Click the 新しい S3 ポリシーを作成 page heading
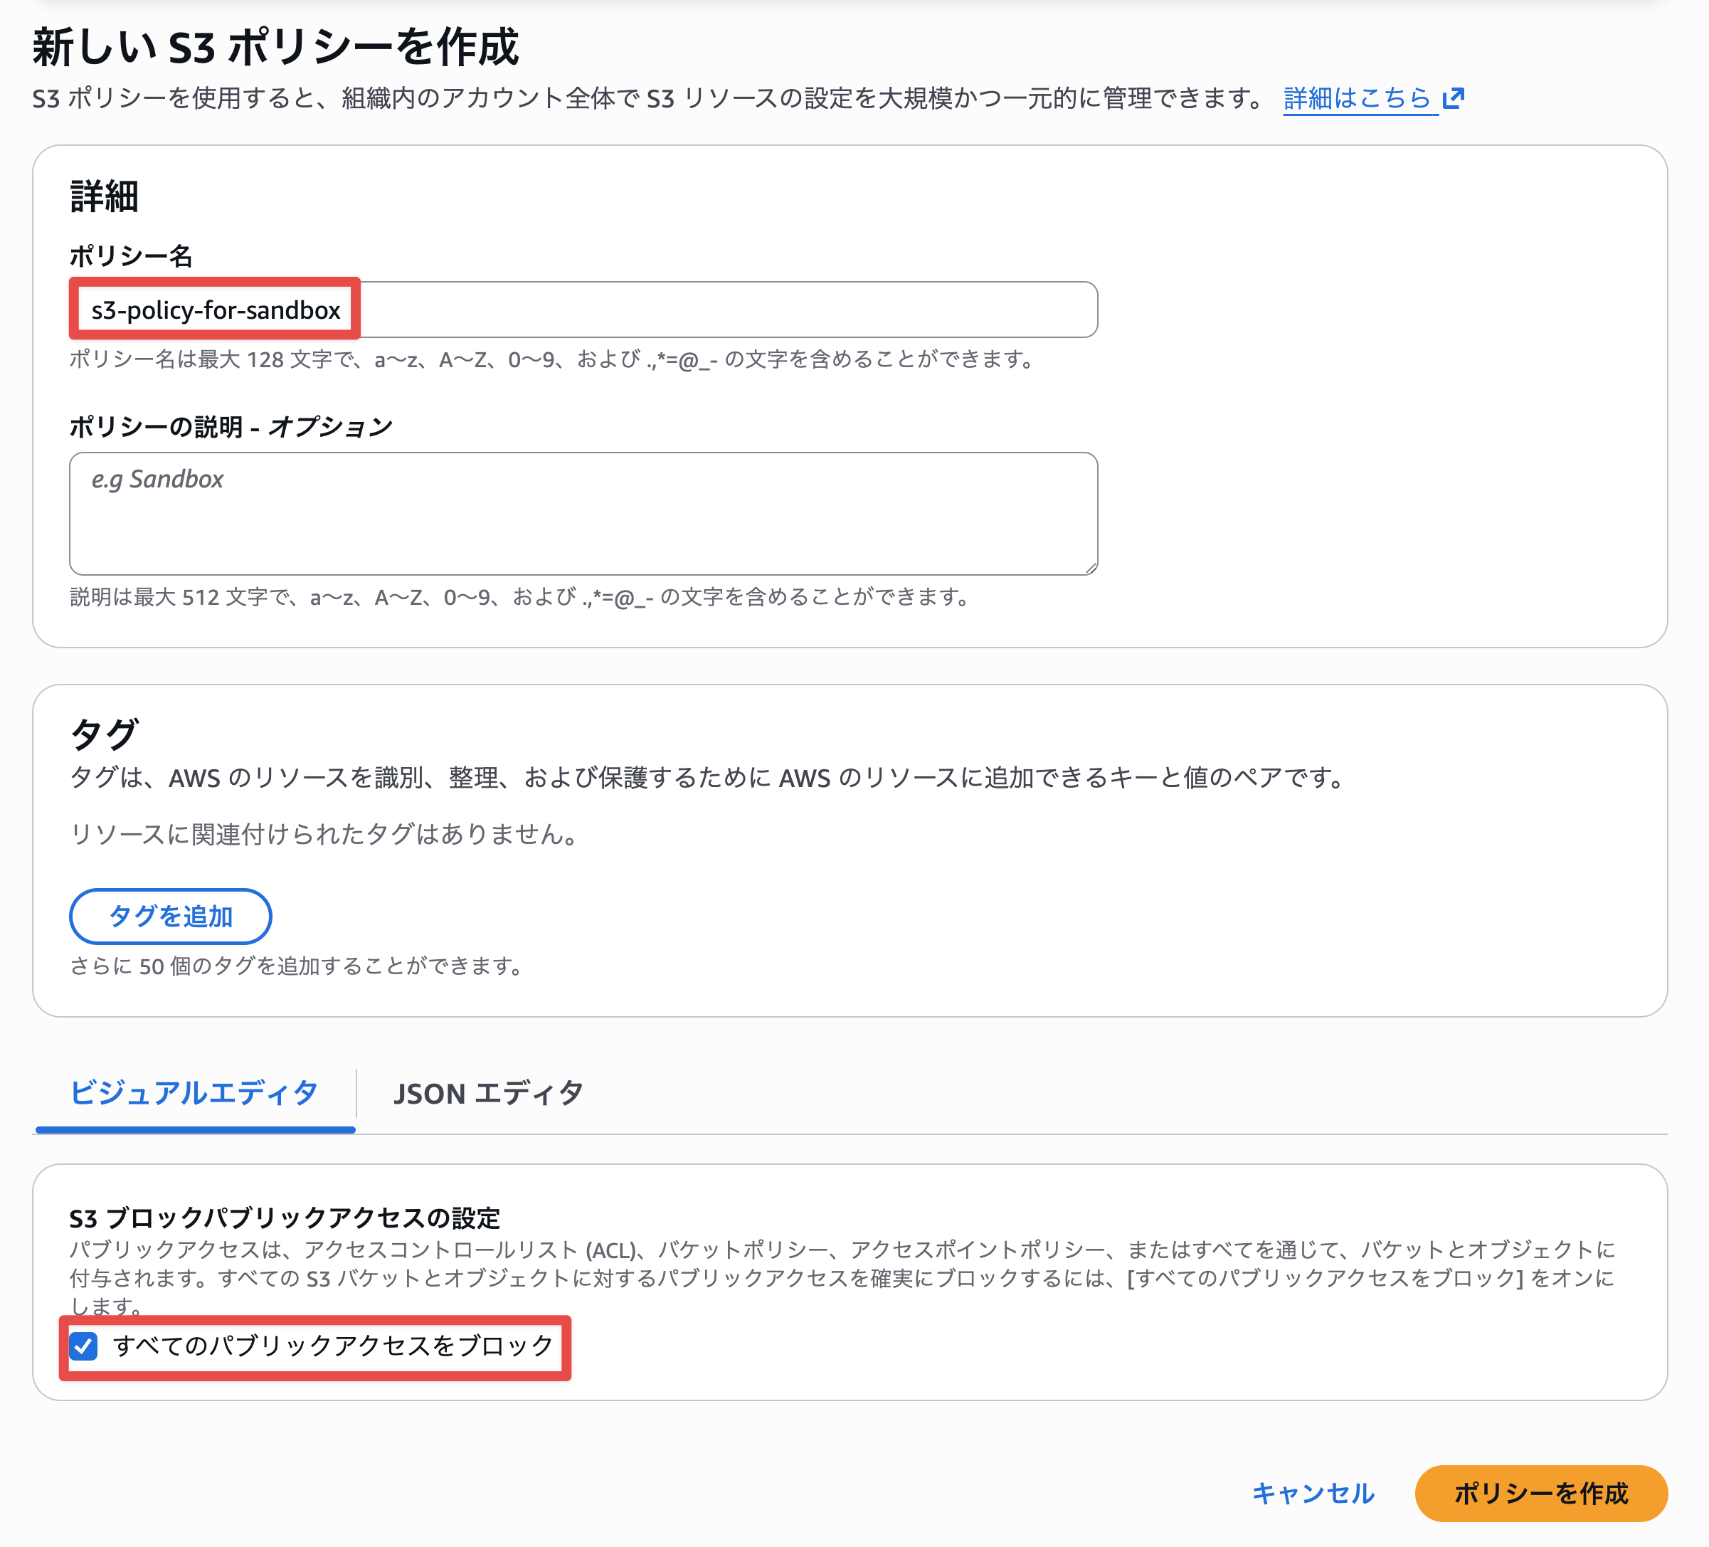This screenshot has width=1709, height=1547. pos(275,48)
